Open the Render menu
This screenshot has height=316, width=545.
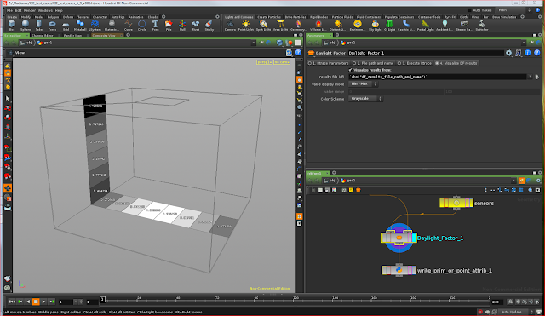30,10
